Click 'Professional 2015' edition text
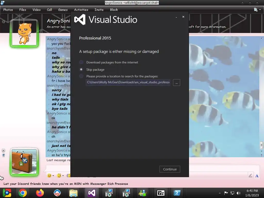 click(x=95, y=38)
